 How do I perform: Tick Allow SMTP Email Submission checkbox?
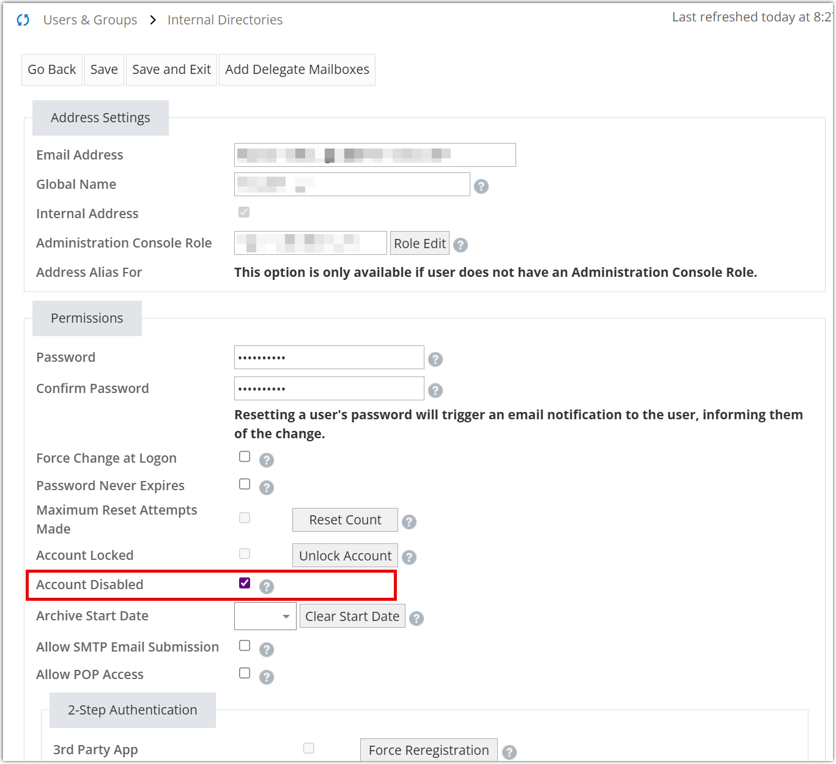pos(245,646)
